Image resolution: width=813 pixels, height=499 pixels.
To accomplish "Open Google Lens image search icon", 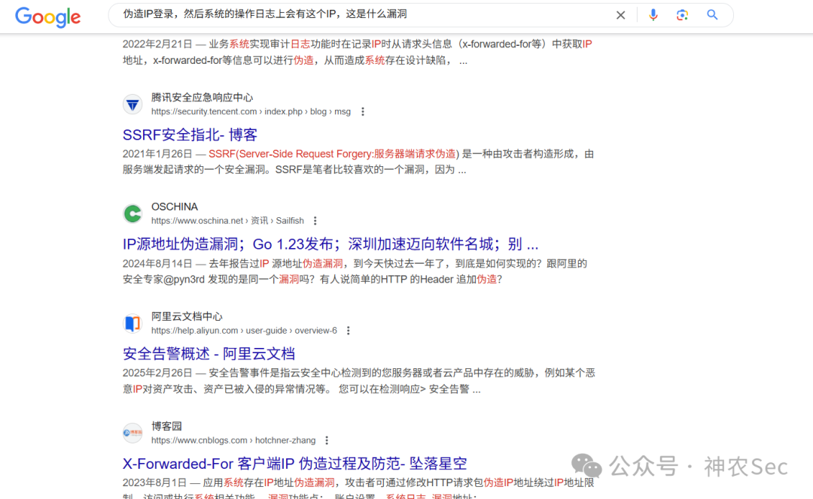I will (682, 15).
